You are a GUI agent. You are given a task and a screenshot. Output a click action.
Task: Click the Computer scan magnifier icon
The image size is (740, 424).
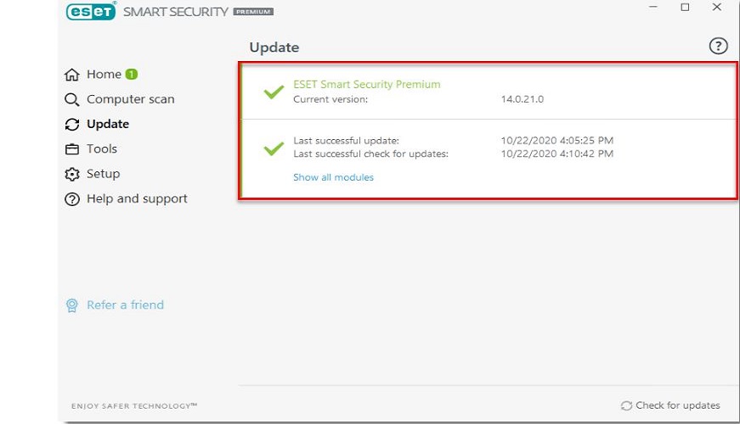[x=72, y=99]
